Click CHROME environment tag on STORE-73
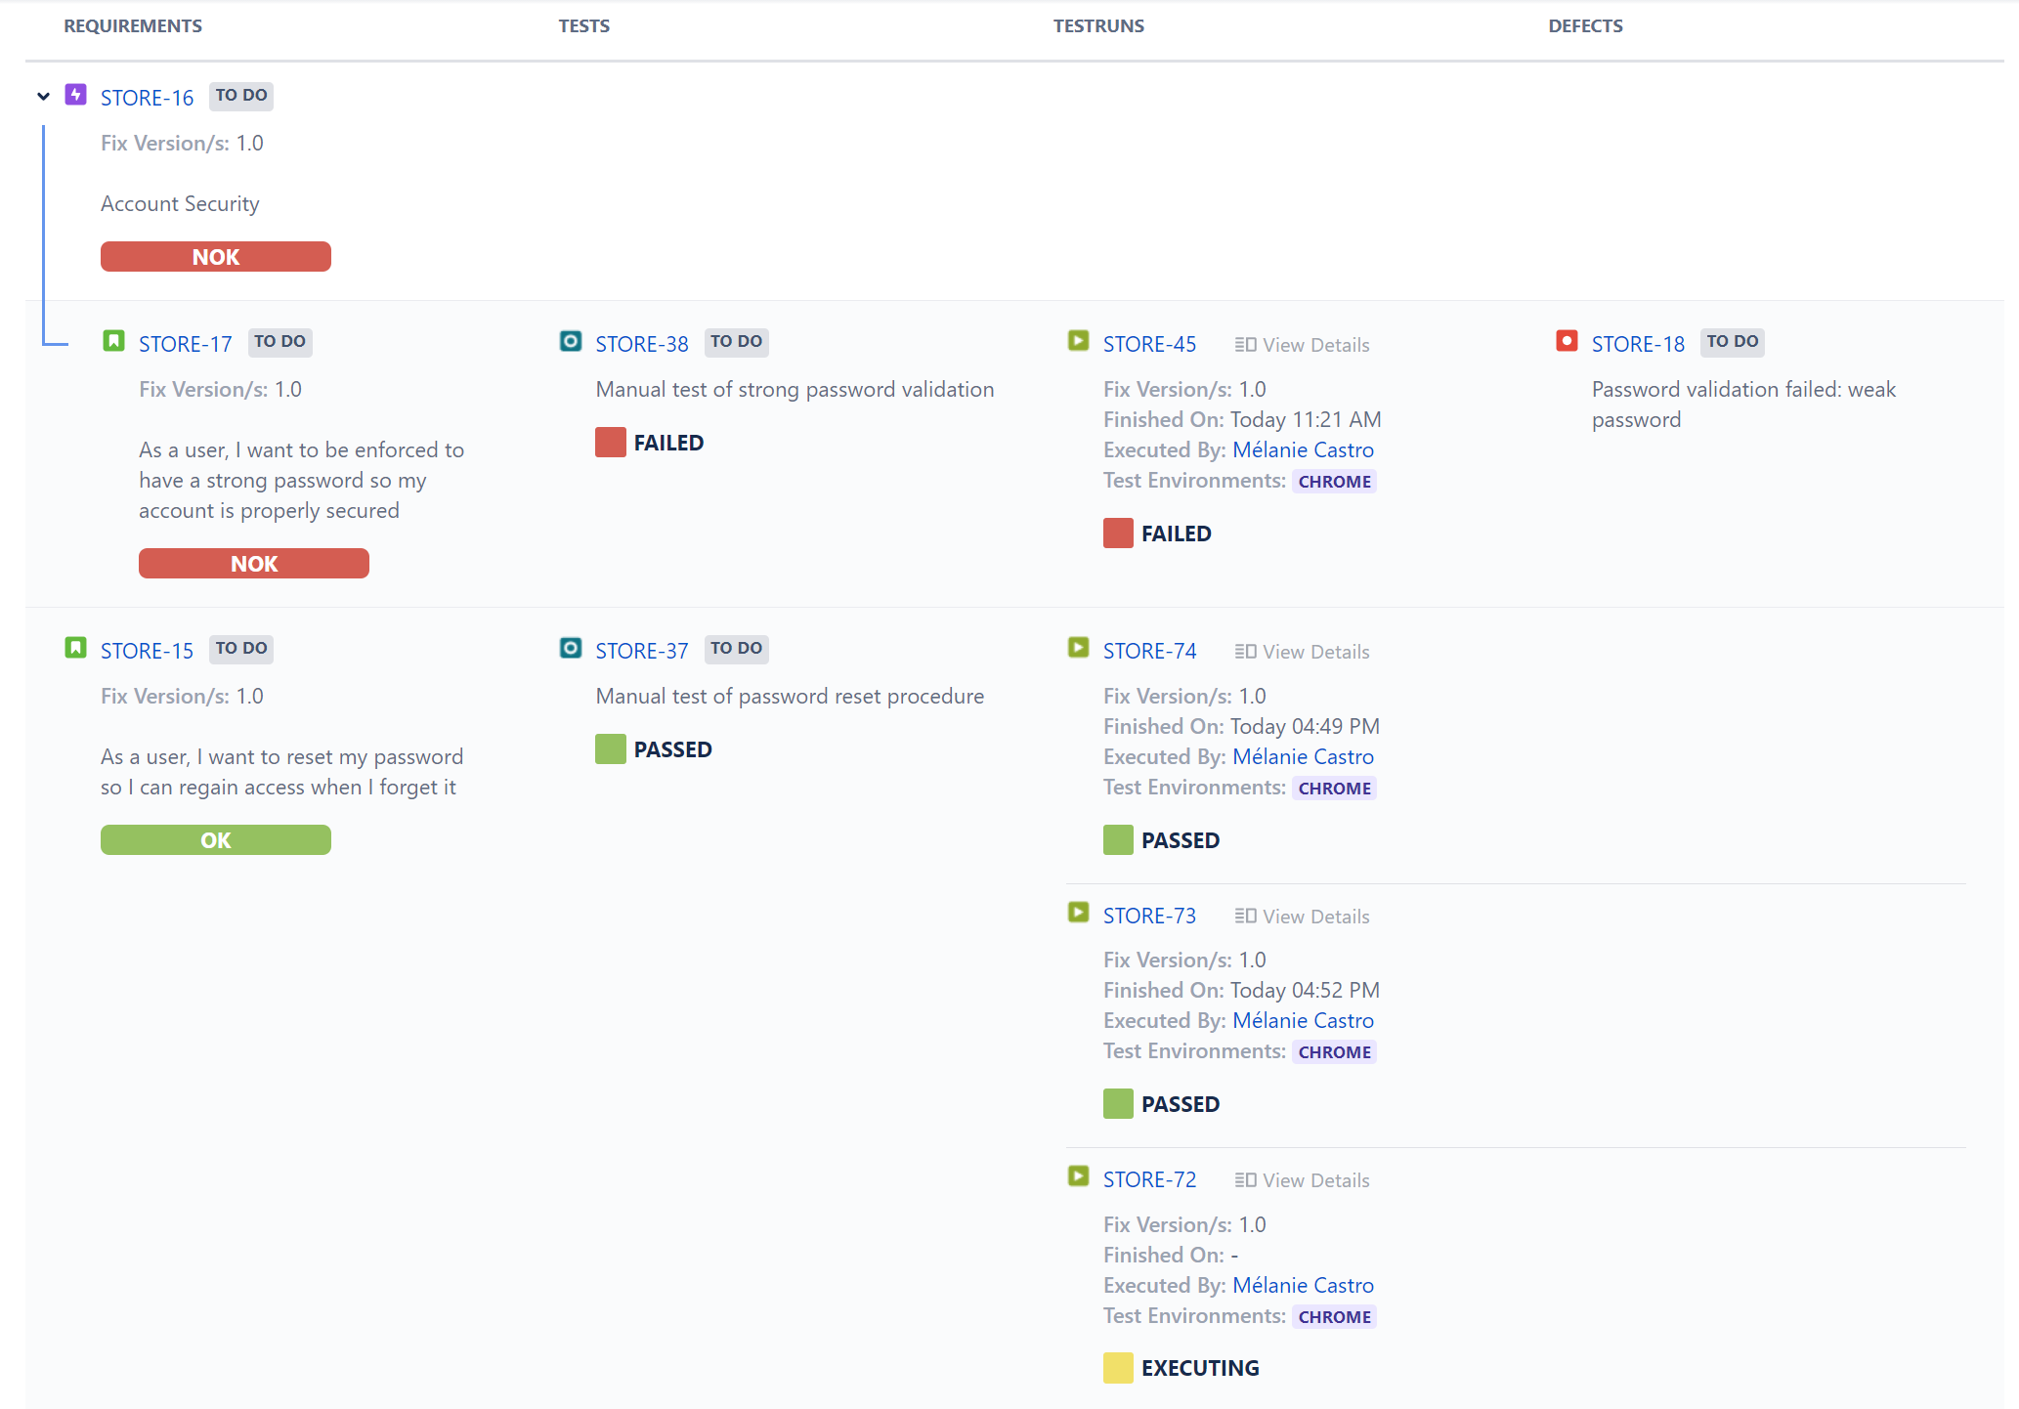Viewport: 2019px width, 1409px height. [x=1334, y=1052]
